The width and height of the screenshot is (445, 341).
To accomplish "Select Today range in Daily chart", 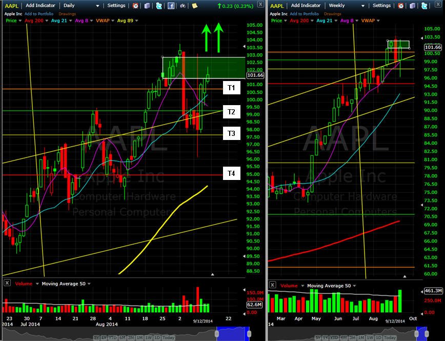I will [x=168, y=338].
